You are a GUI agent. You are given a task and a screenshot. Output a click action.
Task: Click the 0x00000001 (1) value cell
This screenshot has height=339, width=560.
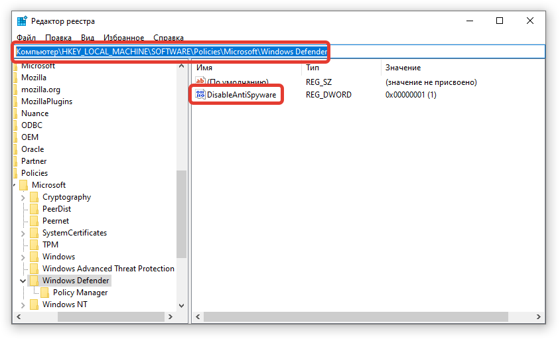[411, 95]
